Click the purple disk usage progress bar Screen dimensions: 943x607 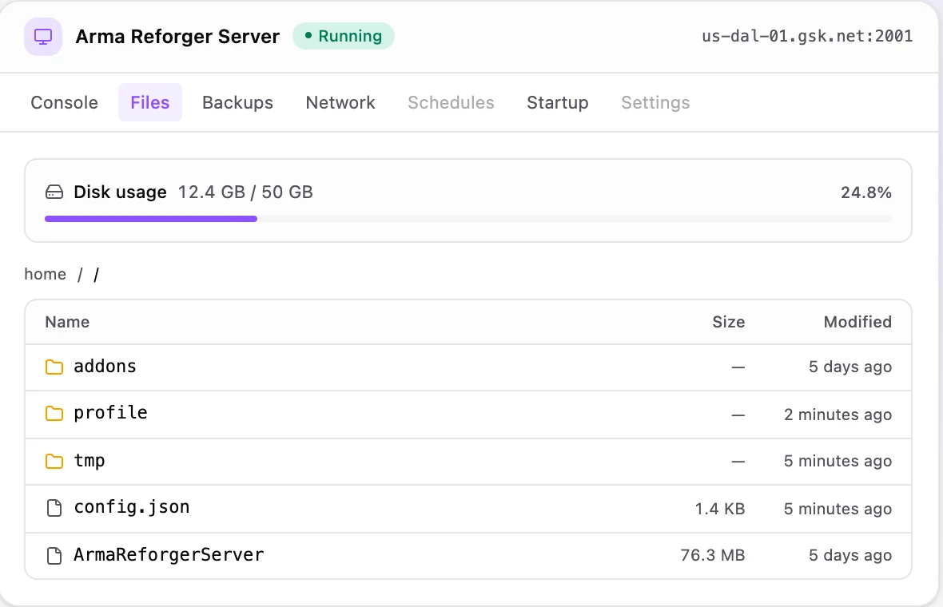coord(151,219)
